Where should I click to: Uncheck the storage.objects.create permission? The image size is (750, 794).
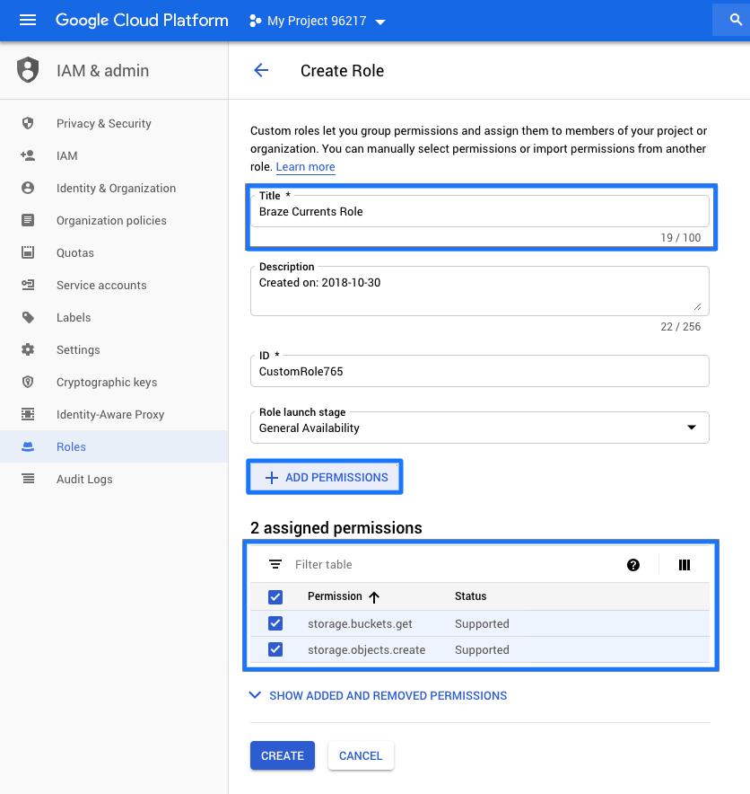pos(275,649)
